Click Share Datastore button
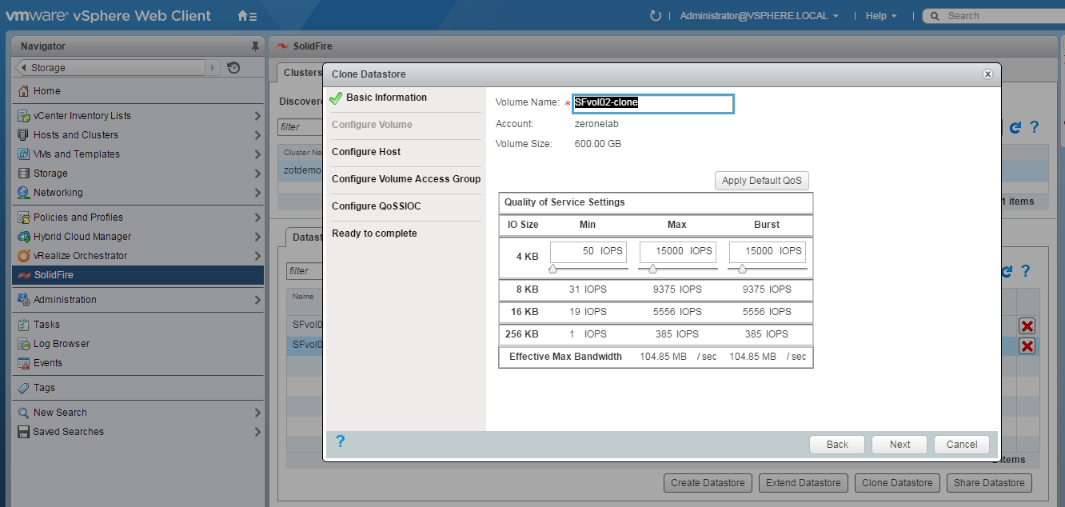 pos(989,483)
